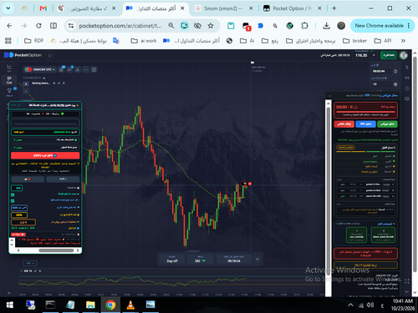418x313 pixels.
Task: Open the top chart icon in the left sidebar
Action: tap(9, 68)
